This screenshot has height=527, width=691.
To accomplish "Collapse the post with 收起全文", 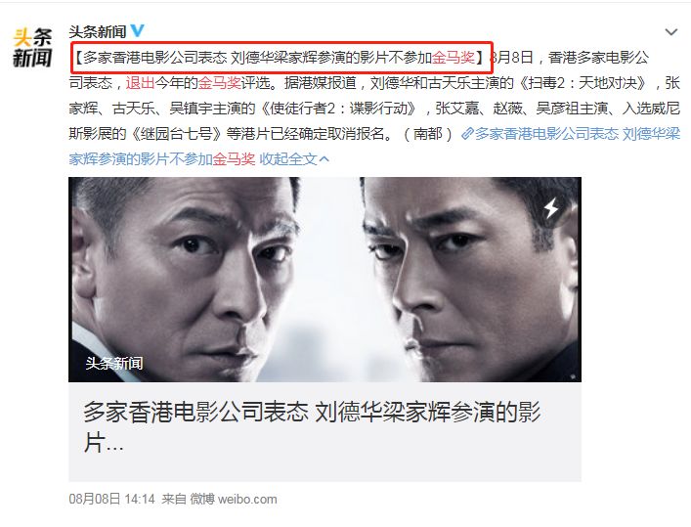I will point(287,158).
